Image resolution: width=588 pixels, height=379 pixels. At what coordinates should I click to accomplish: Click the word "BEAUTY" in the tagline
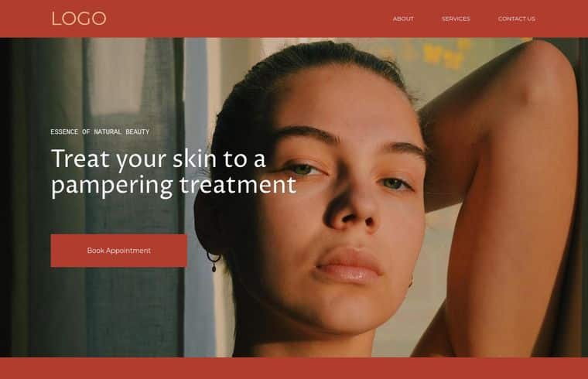click(138, 131)
